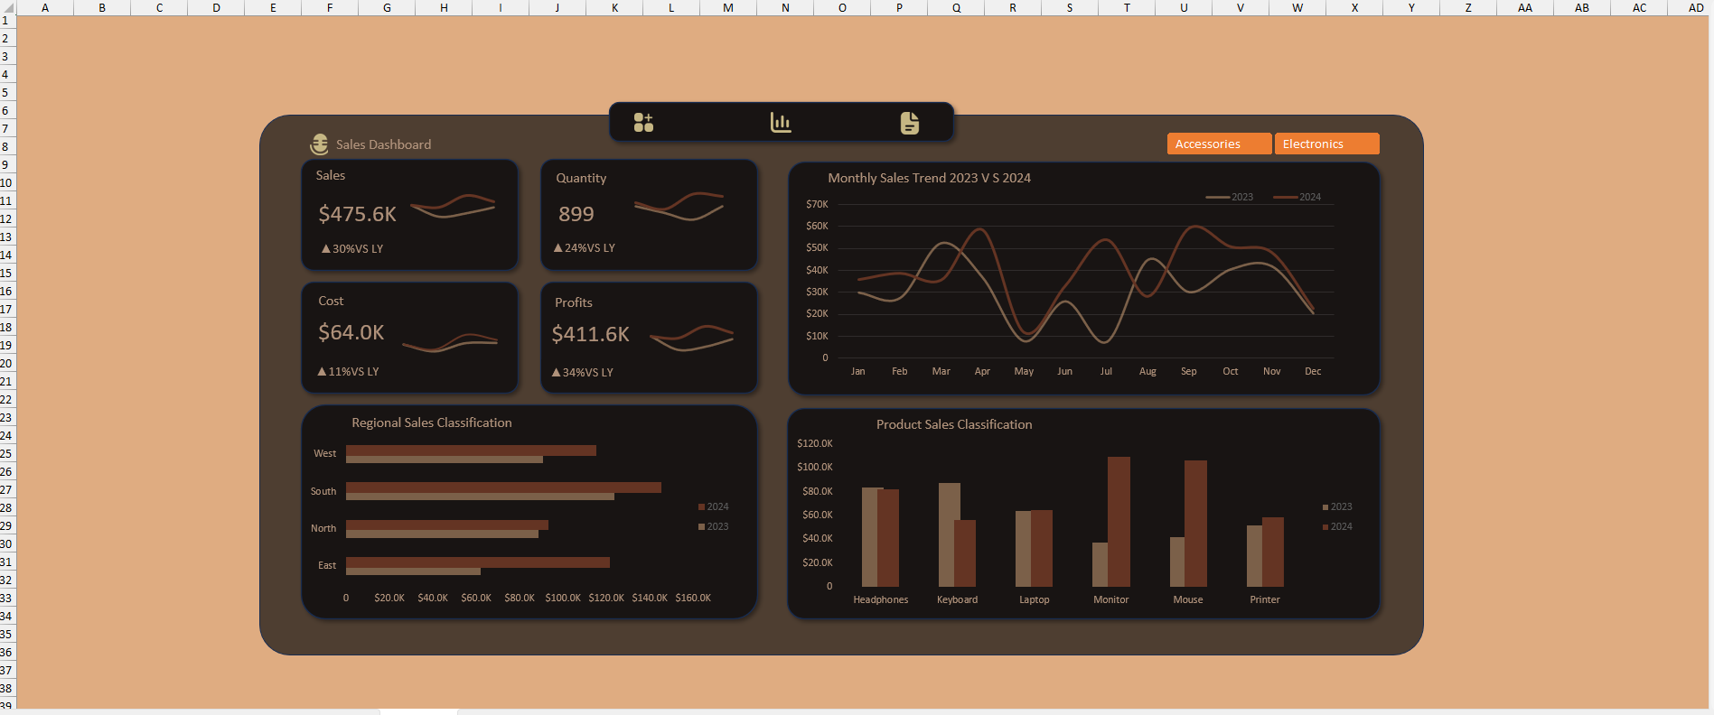Click the up arrow beside 34% VS LY
Image resolution: width=1714 pixels, height=715 pixels.
tap(556, 372)
